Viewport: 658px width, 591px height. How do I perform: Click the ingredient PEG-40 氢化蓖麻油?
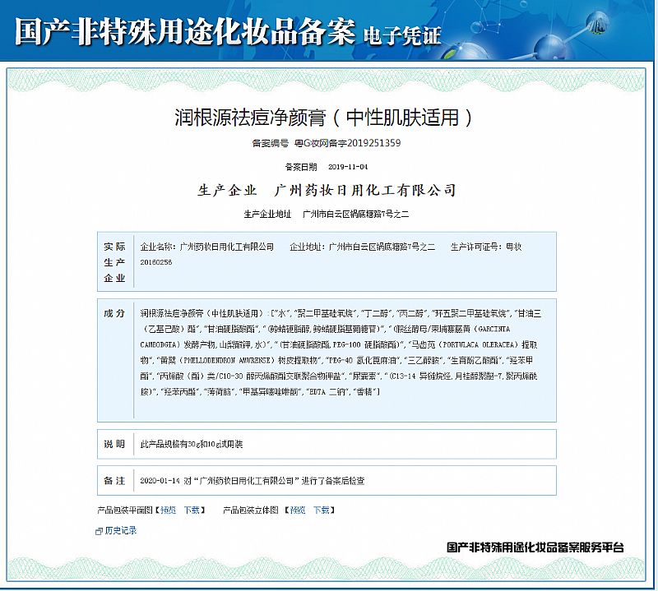click(x=363, y=360)
